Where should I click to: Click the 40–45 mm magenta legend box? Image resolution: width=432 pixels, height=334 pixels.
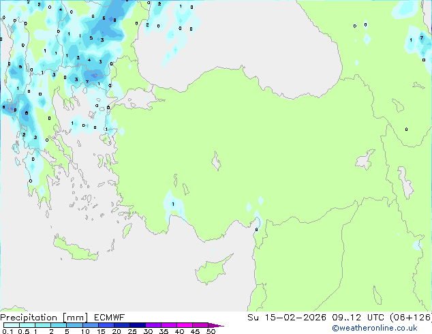[x=185, y=325]
